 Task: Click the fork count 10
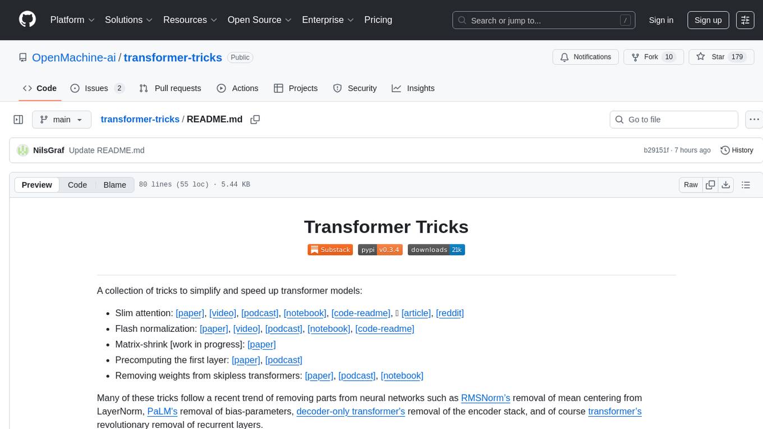point(669,57)
